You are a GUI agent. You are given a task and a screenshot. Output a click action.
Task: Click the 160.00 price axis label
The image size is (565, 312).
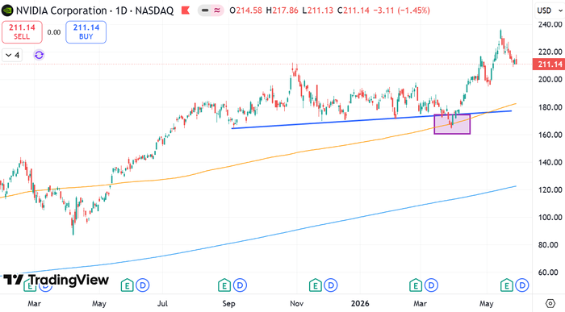(x=550, y=135)
